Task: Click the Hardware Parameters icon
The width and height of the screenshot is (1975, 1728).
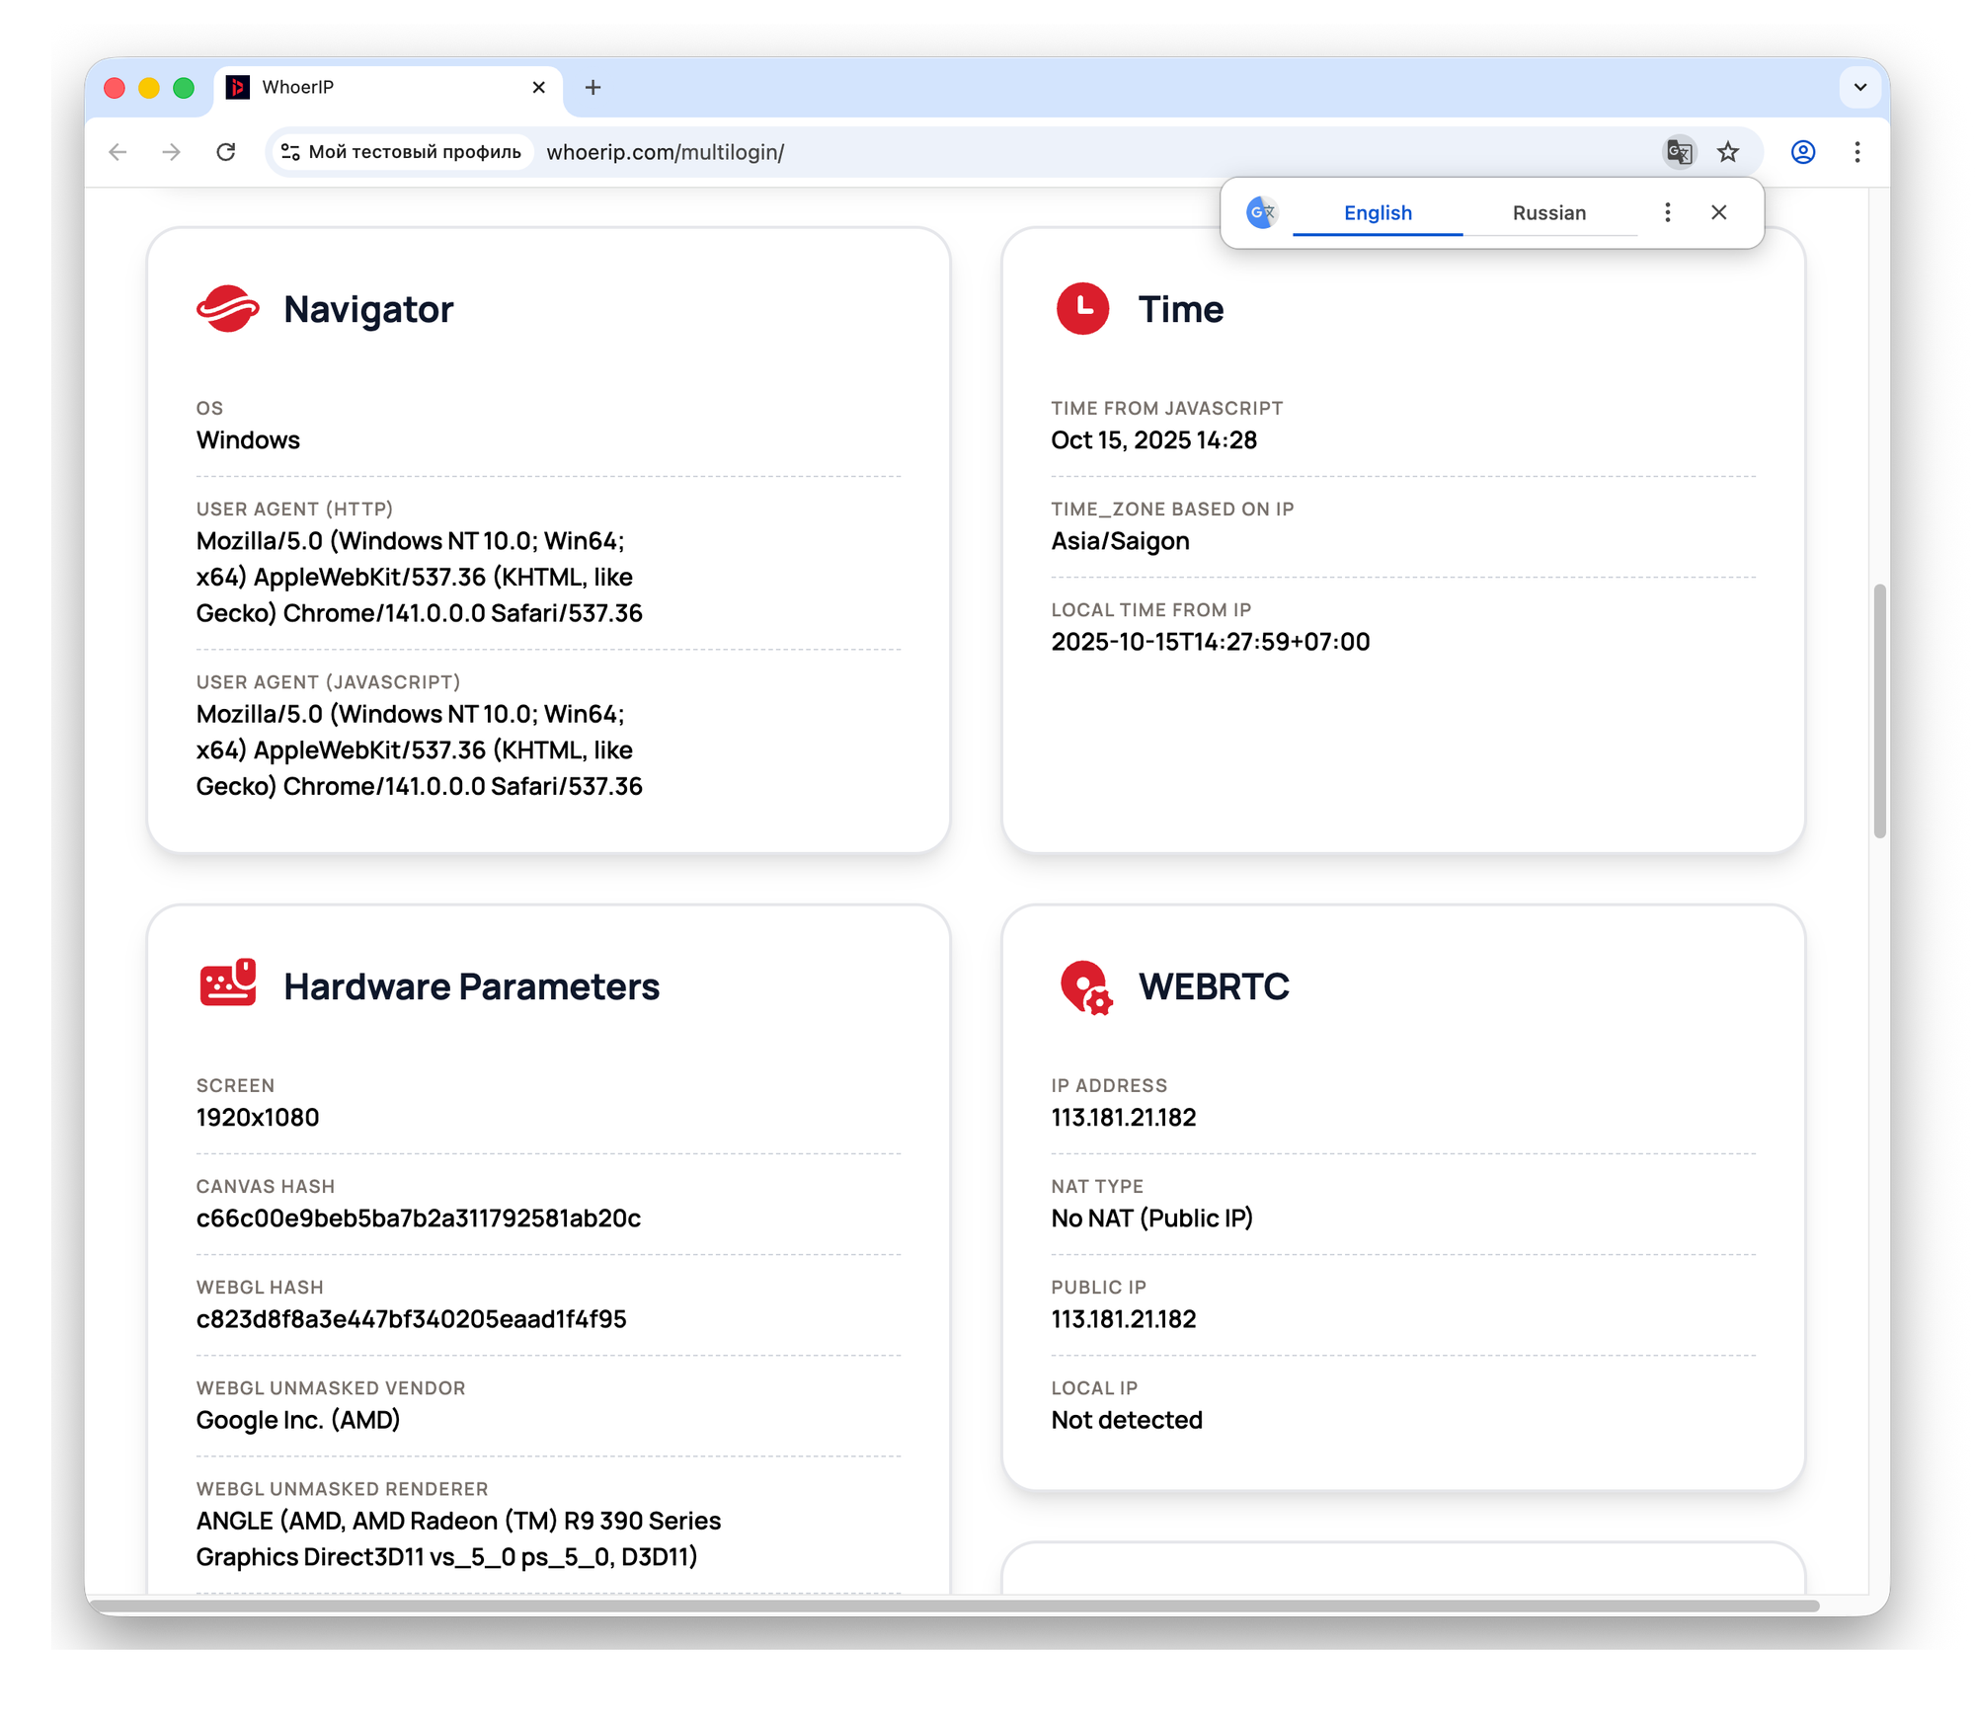Action: click(227, 983)
